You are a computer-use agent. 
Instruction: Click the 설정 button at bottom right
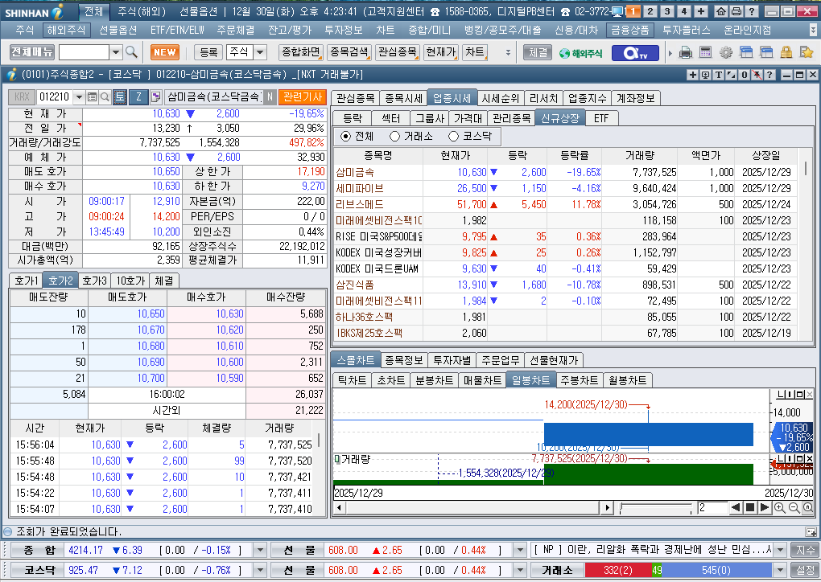806,570
